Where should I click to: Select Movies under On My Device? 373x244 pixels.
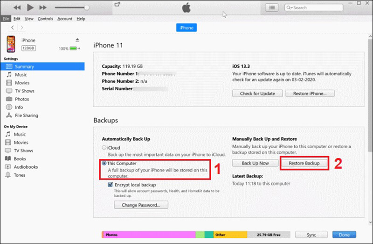[21, 143]
